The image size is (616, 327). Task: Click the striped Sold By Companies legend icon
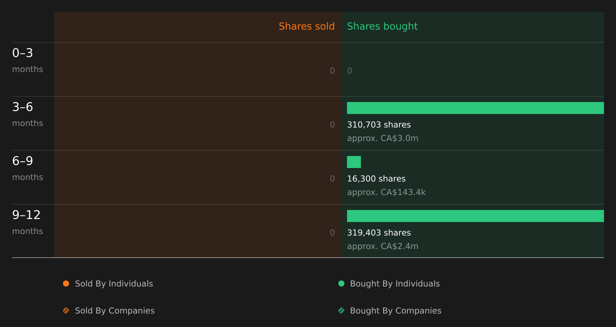(x=66, y=310)
